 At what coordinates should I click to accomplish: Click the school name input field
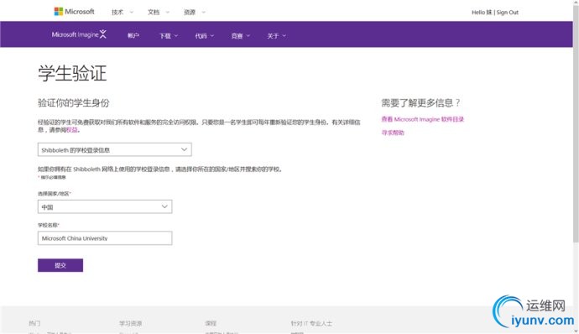105,238
